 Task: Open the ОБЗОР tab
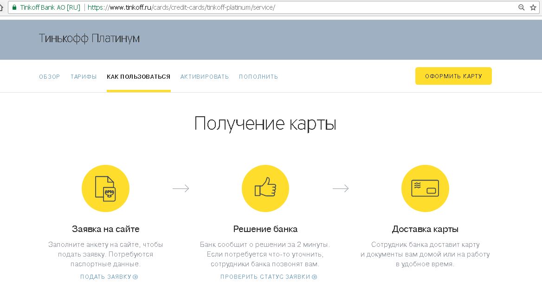(50, 76)
